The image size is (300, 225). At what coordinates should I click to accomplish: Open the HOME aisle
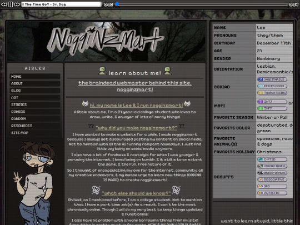click(35, 77)
